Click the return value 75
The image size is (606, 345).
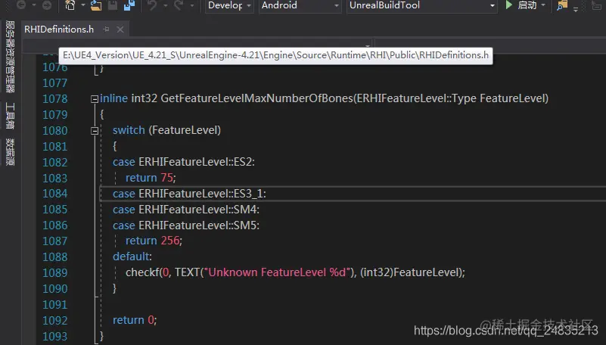click(x=166, y=178)
